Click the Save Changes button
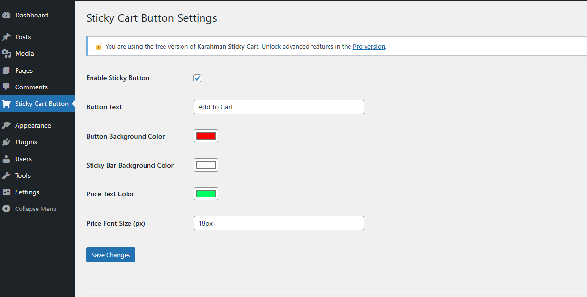This screenshot has height=297, width=587. [110, 255]
